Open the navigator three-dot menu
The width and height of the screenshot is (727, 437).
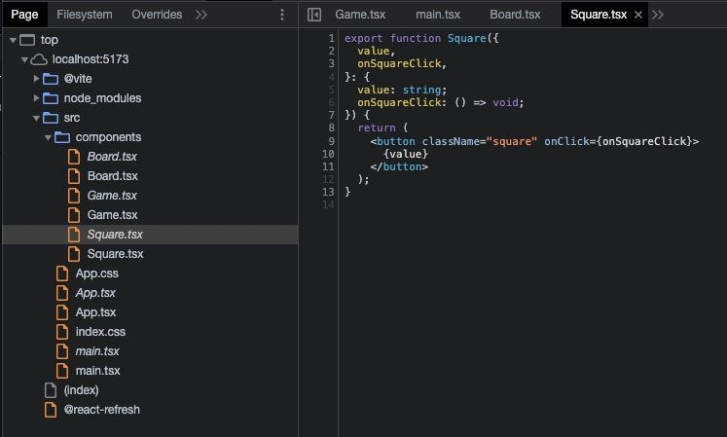[282, 15]
